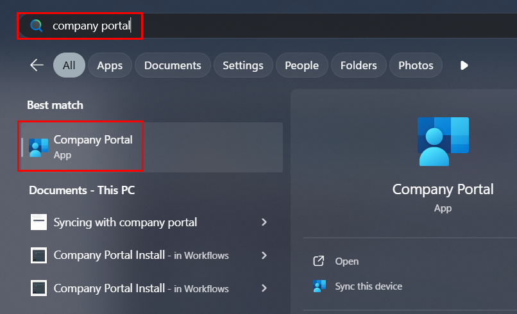The height and width of the screenshot is (314, 517).
Task: Switch to the People filter tab
Action: point(301,65)
